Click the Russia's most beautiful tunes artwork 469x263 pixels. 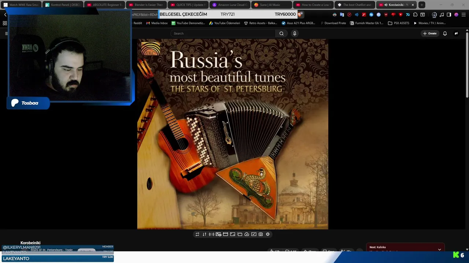coord(233,134)
